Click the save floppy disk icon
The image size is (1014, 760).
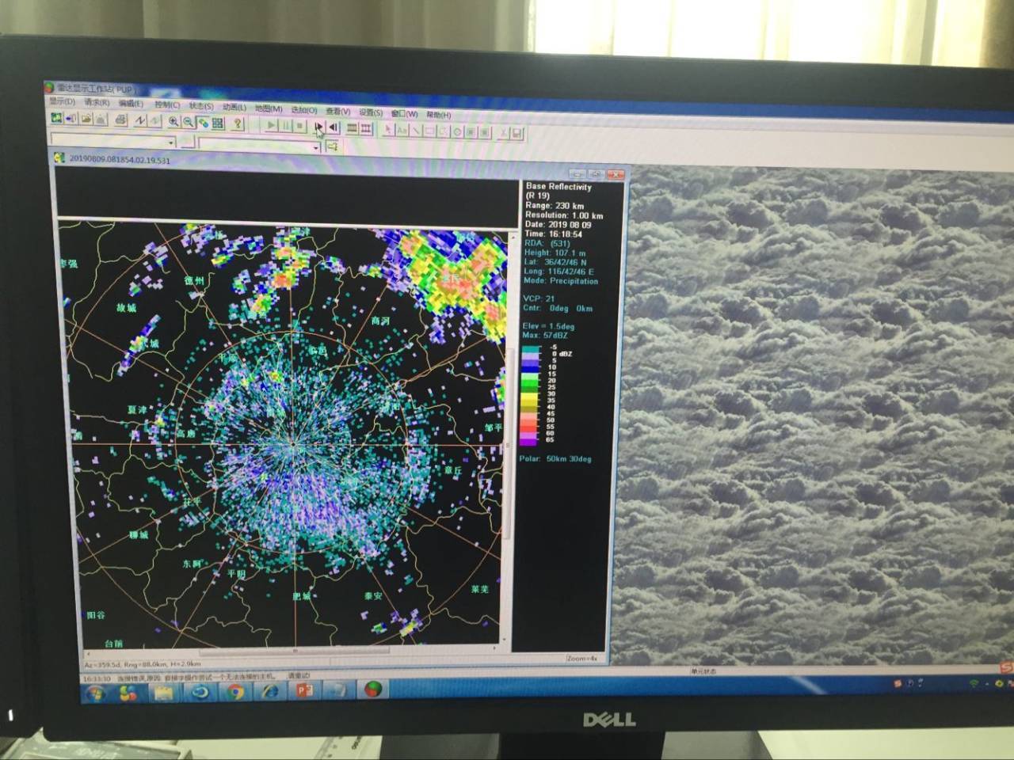pos(517,133)
